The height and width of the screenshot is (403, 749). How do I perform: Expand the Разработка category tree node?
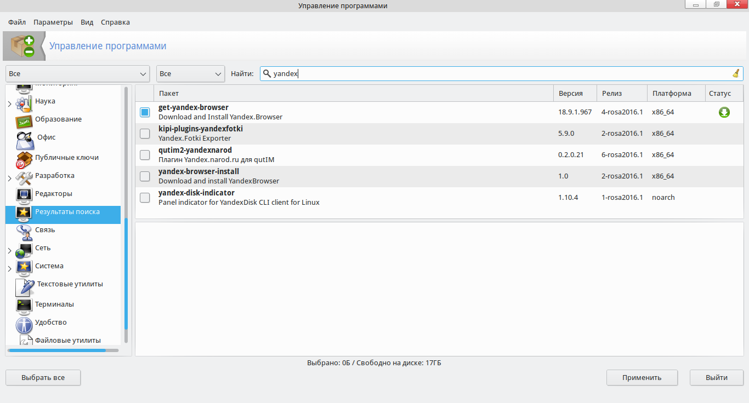(10, 179)
